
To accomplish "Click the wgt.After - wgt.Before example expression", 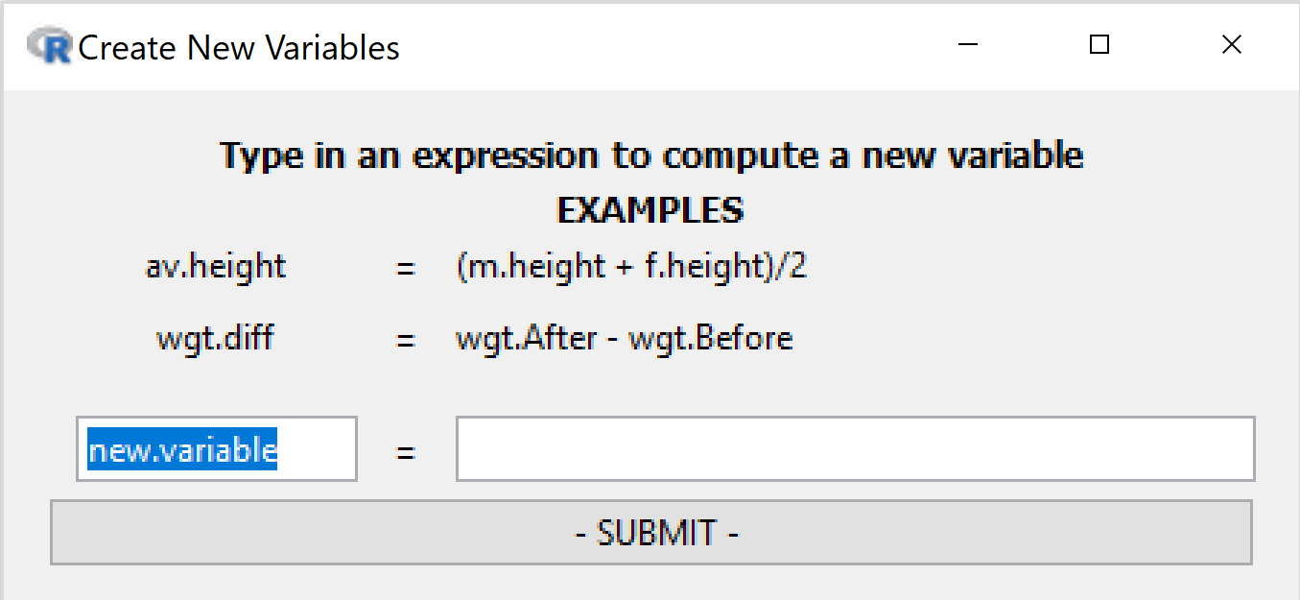I will click(x=624, y=338).
